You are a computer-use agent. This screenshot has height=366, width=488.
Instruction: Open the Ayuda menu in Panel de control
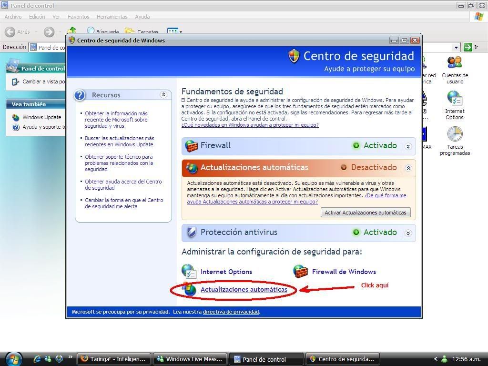tap(142, 17)
